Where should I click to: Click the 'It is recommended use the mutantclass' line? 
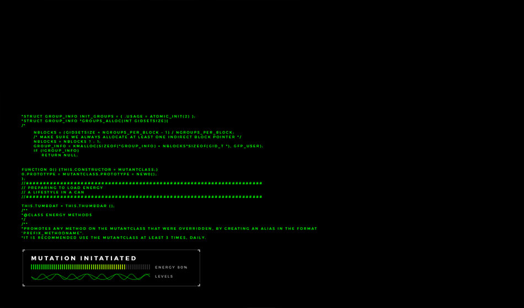[114, 238]
